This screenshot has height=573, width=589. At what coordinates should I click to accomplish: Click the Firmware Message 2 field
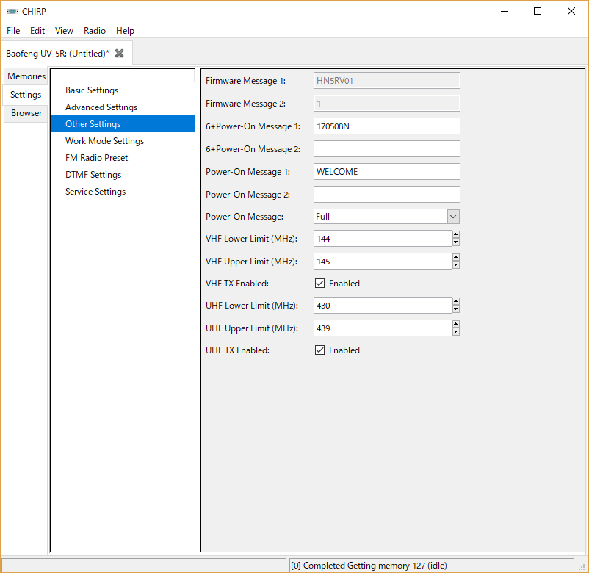click(x=386, y=104)
